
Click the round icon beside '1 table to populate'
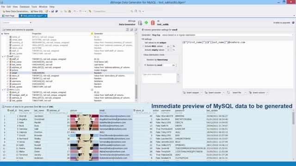[293, 23]
